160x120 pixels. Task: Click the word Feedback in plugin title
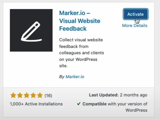pos(73,28)
